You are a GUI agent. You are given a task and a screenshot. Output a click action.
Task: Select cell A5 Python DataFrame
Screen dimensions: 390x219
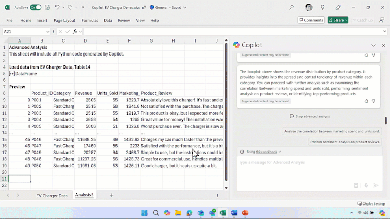tap(19, 74)
